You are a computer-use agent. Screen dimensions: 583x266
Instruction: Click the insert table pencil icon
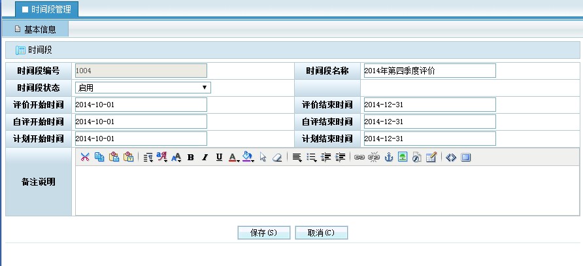pyautogui.click(x=431, y=158)
